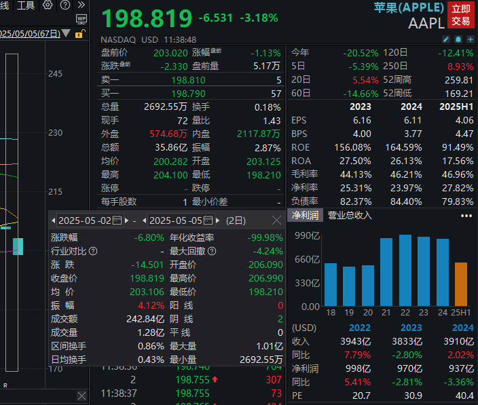
Task: Click the pencil edit note icon
Action: (x=445, y=39)
